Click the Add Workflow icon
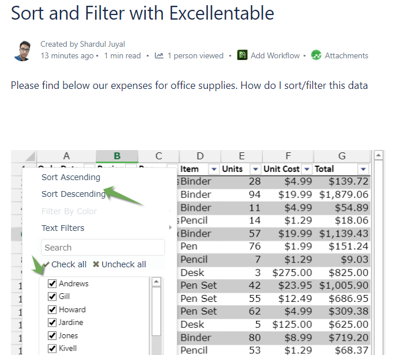This screenshot has width=393, height=355. coord(242,55)
